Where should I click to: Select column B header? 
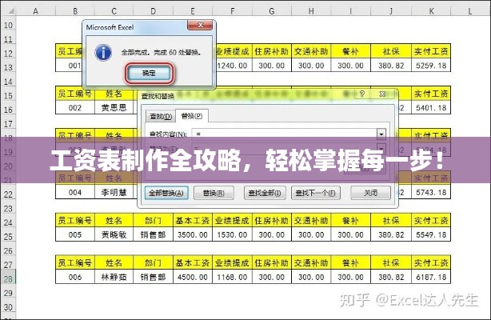[x=75, y=12]
